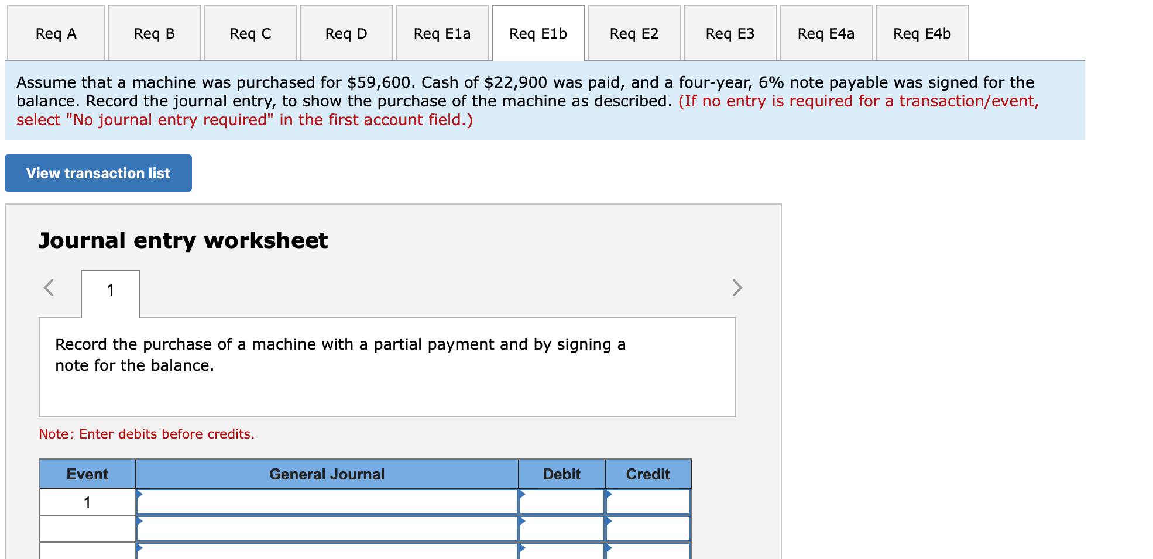Switch to the Req A tab
The image size is (1153, 559).
[x=56, y=33]
